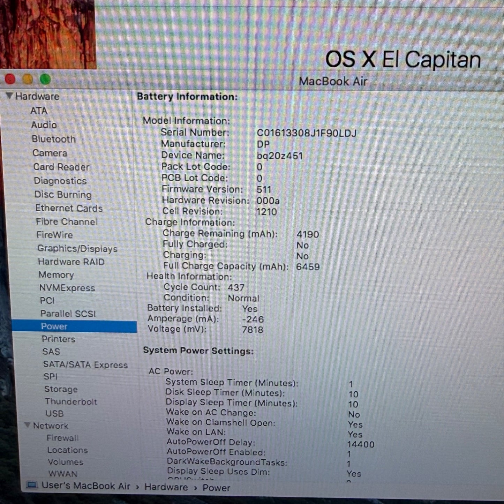
Task: Click the yellow minimize window button
Action: pos(28,80)
